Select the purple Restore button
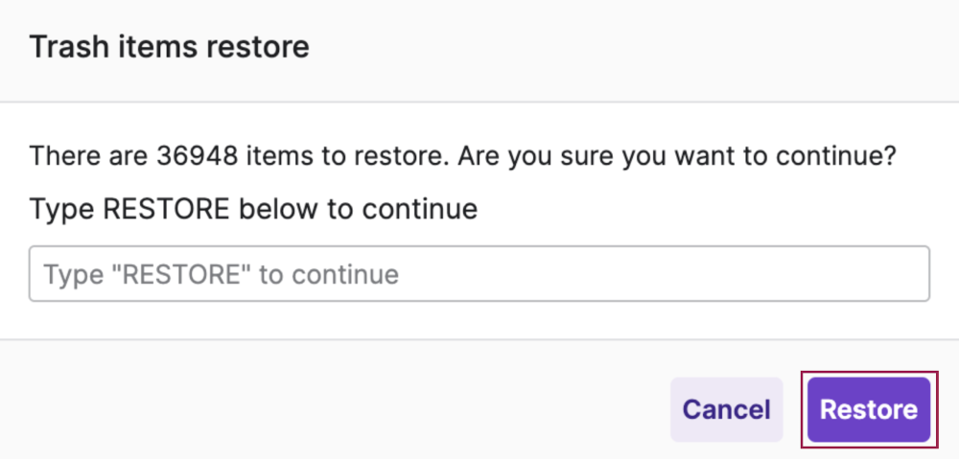 (x=868, y=410)
